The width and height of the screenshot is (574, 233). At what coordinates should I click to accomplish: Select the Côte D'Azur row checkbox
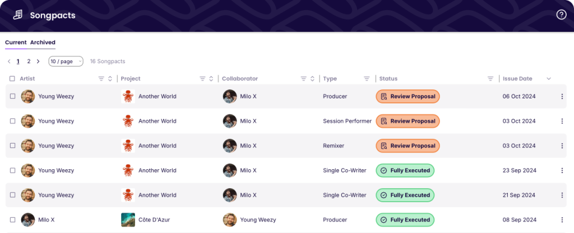[12, 220]
